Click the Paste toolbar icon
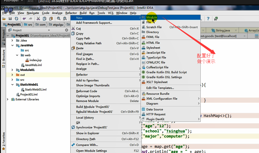259x153 pixels. (51, 19)
